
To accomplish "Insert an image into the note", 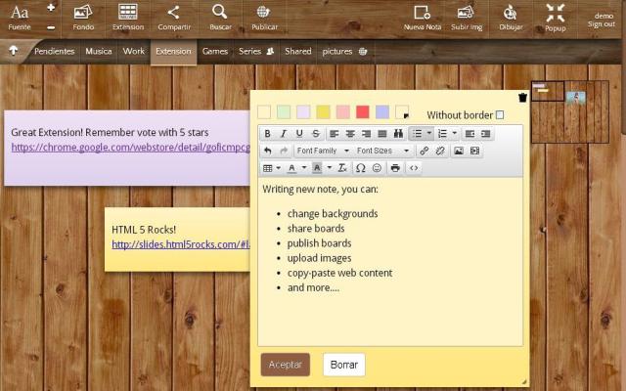I will 459,151.
